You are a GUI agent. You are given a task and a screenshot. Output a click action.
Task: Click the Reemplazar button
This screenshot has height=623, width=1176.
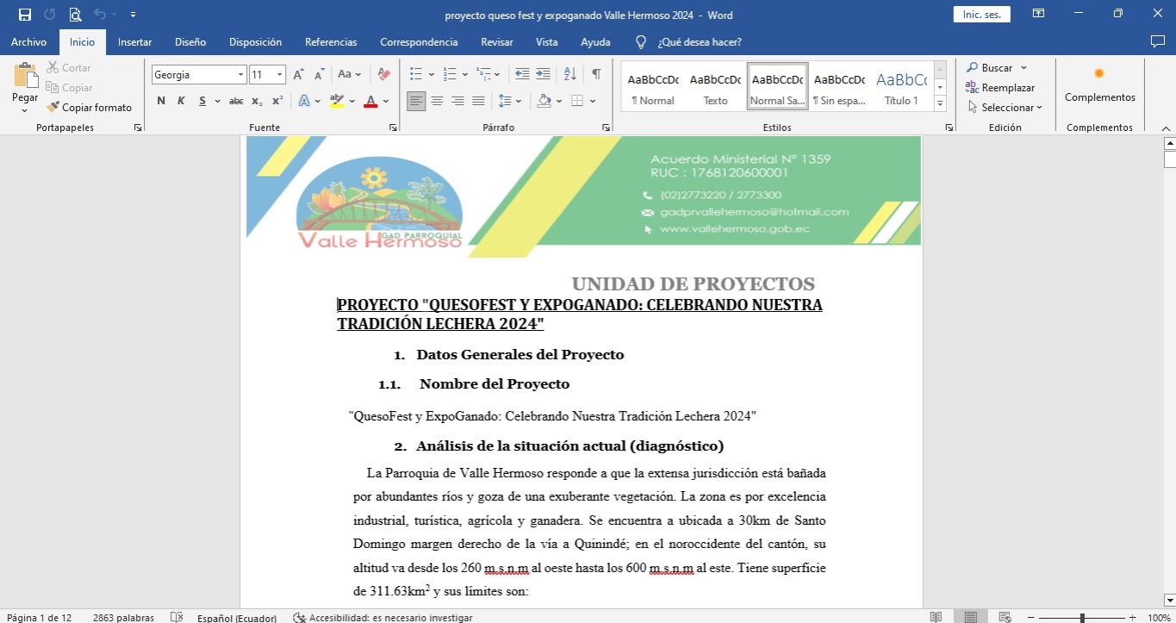point(1000,88)
